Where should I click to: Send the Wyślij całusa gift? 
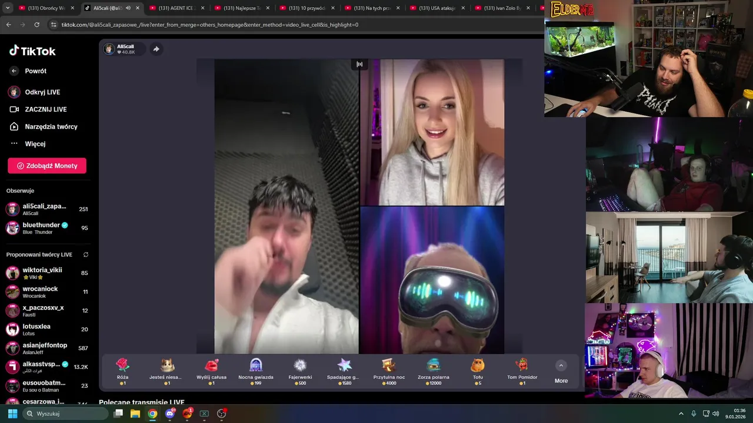[211, 371]
